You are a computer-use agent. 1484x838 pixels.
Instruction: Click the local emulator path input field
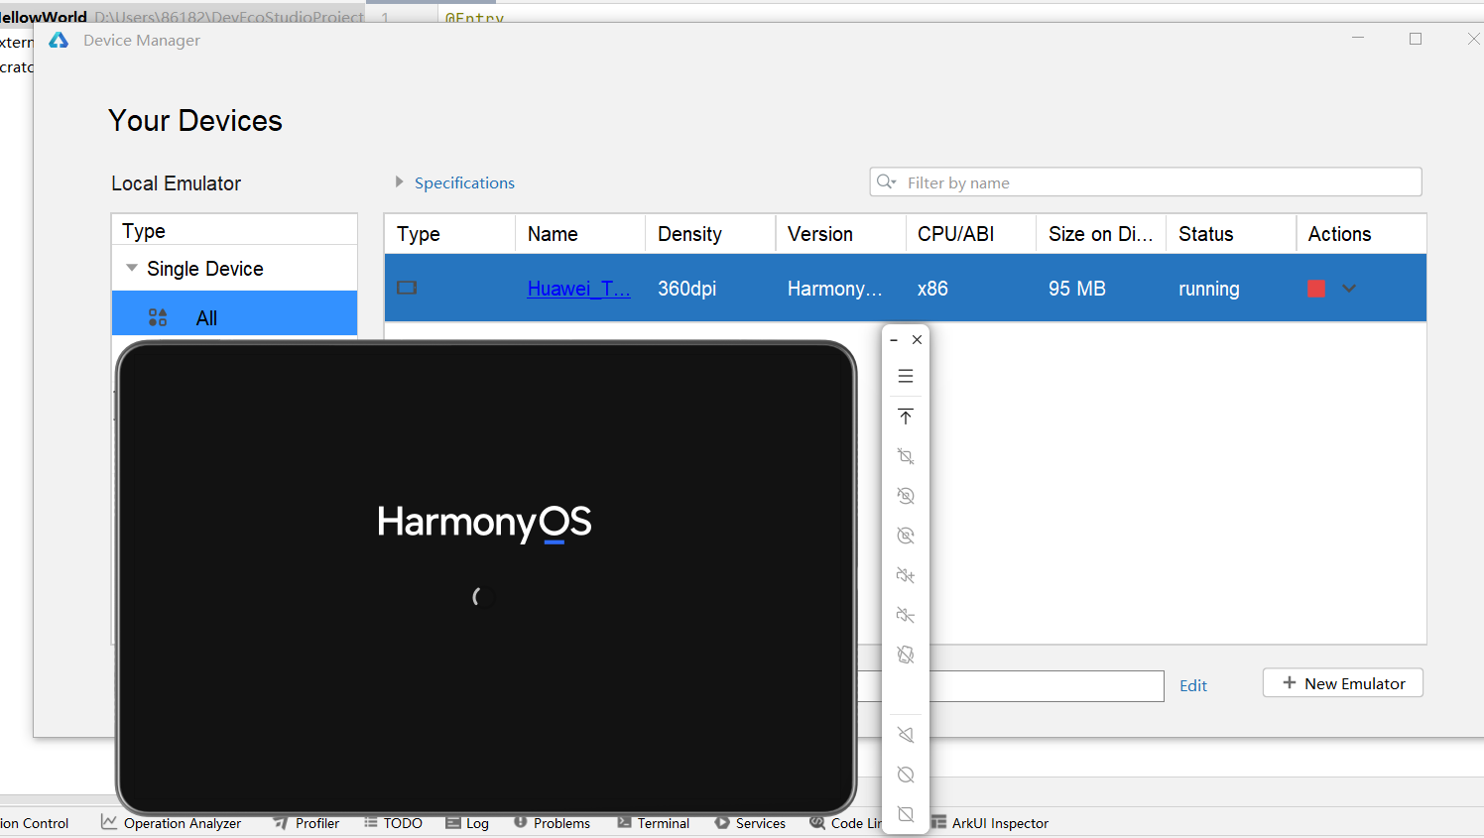(x=1010, y=686)
